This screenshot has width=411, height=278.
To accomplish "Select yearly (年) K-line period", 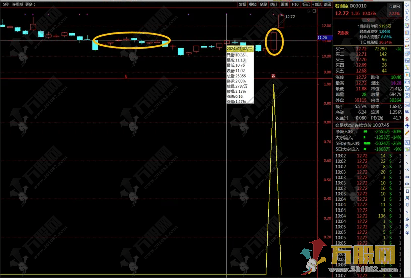I will (407, 233).
